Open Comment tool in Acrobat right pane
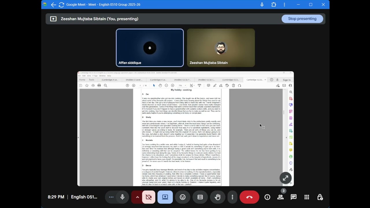The width and height of the screenshot is (370, 208). pyautogui.click(x=291, y=150)
